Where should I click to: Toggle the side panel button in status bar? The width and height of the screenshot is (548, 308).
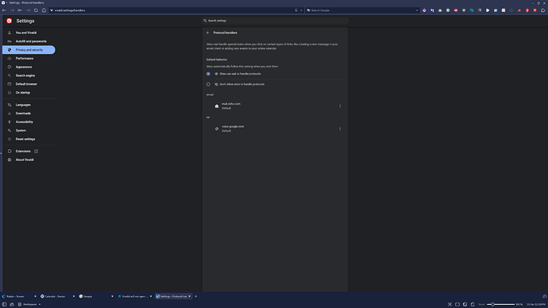4,305
